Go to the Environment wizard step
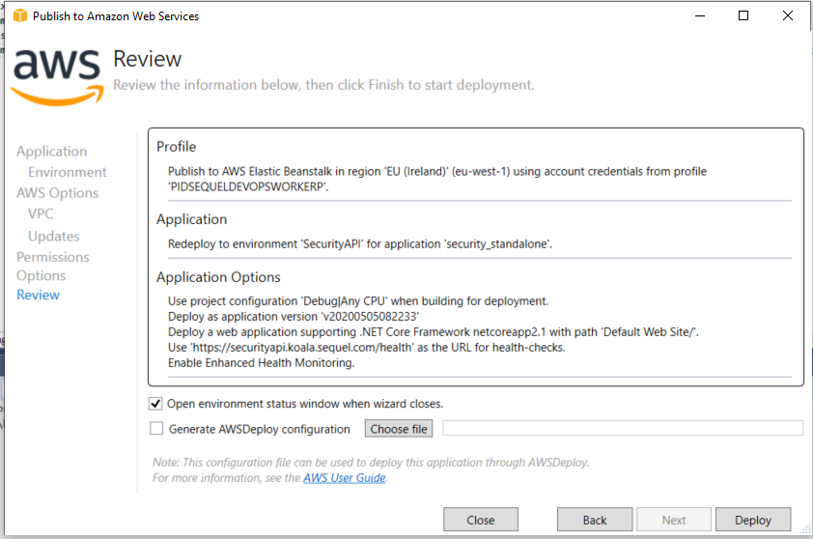 tap(68, 172)
